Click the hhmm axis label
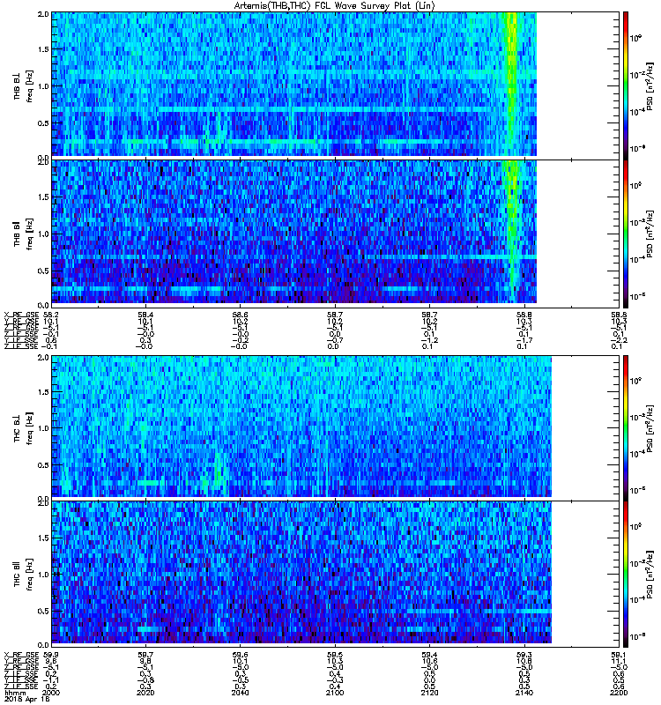The height and width of the screenshot is (705, 661). 14,694
